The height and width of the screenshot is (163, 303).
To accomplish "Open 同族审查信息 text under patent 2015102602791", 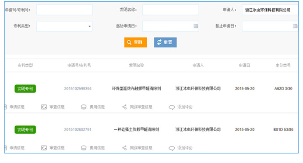I will 141,148.
